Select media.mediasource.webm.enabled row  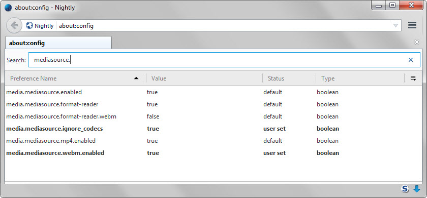pyautogui.click(x=213, y=153)
